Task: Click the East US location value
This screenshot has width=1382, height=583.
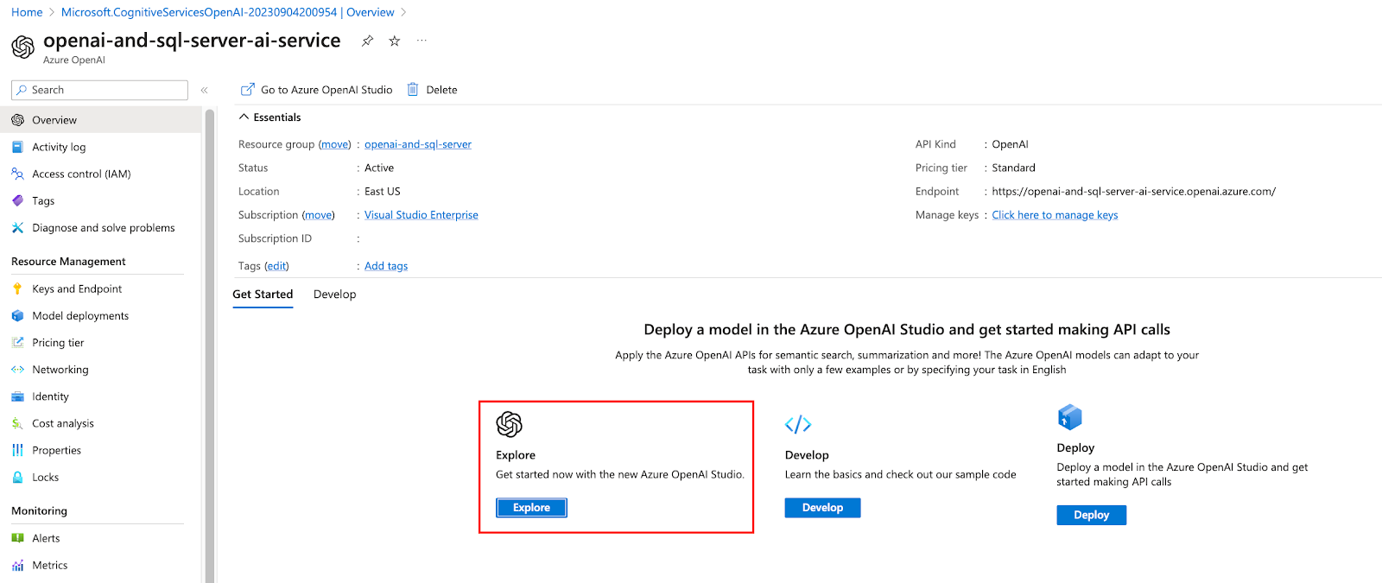Action: point(383,192)
